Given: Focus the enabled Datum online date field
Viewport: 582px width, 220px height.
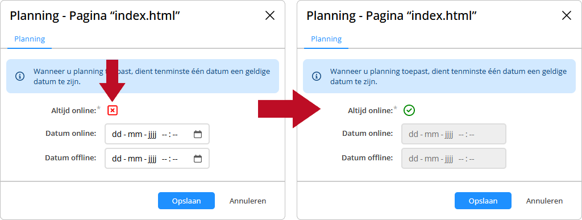Looking at the screenshot, I should [x=157, y=134].
